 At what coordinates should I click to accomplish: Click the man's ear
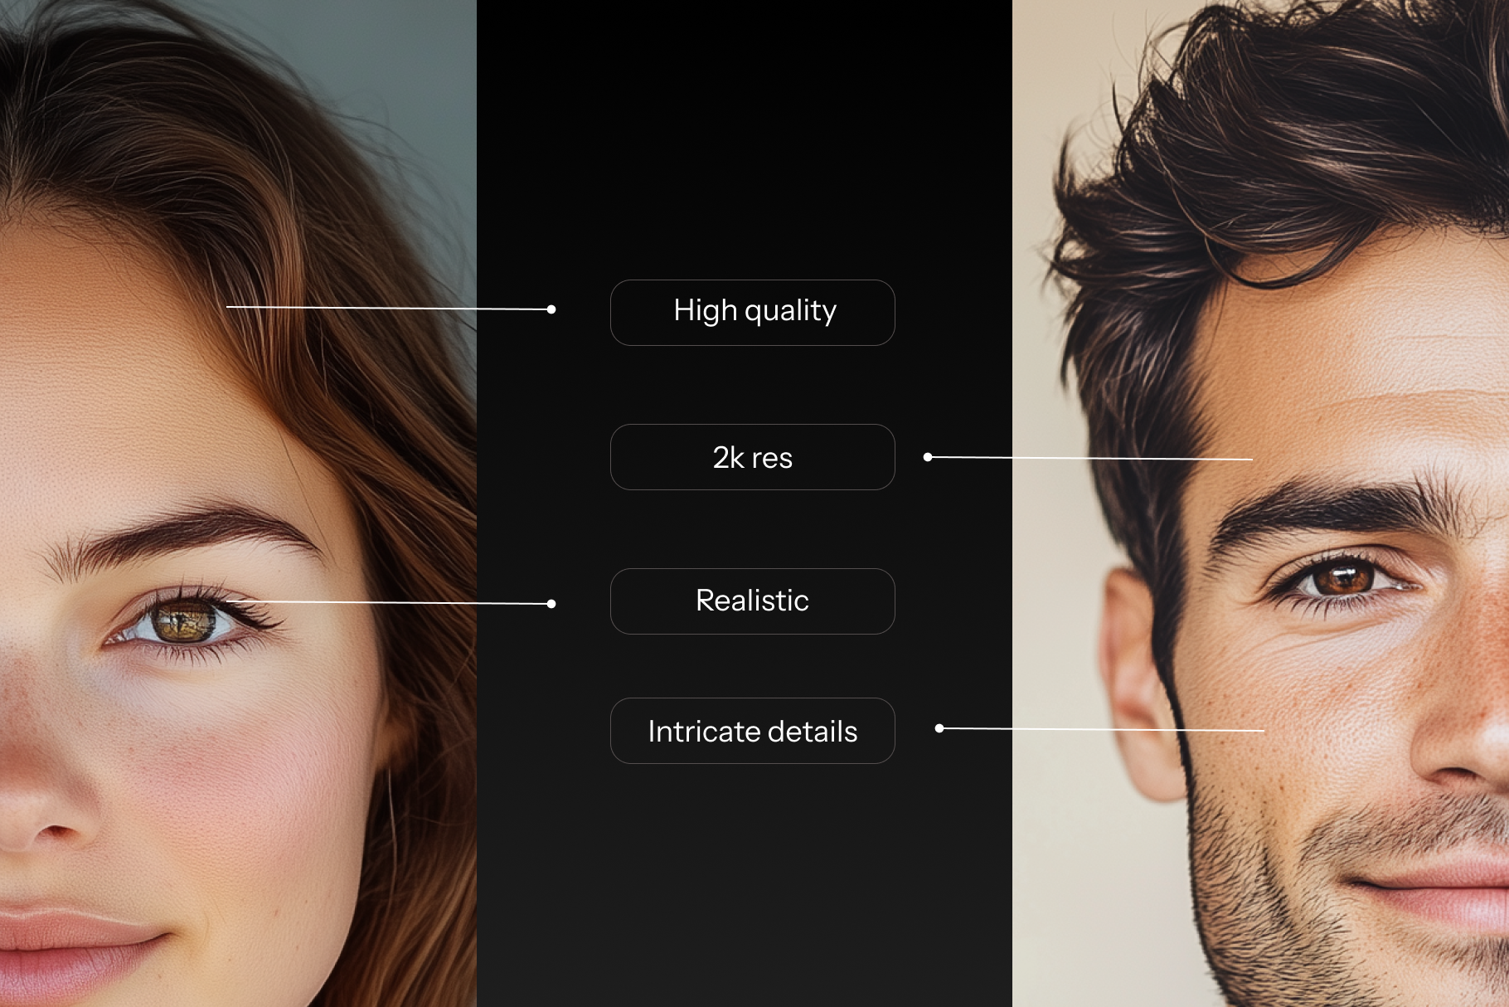(1136, 680)
